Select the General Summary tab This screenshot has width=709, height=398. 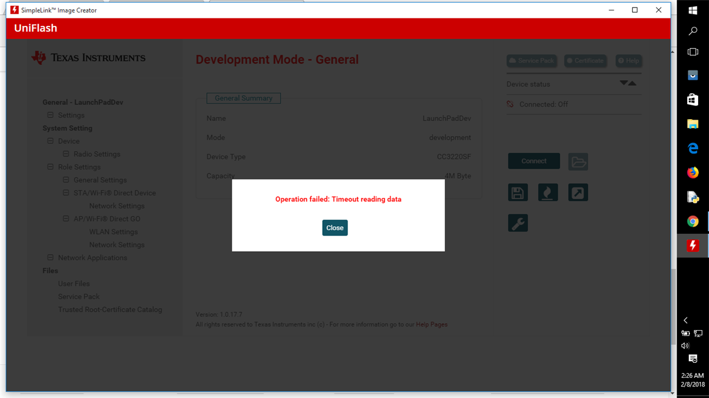coord(243,98)
